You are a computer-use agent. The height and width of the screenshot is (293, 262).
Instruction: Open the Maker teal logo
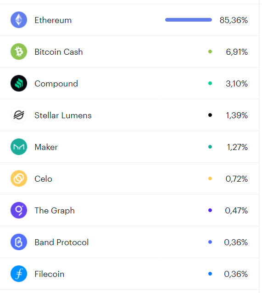click(19, 147)
